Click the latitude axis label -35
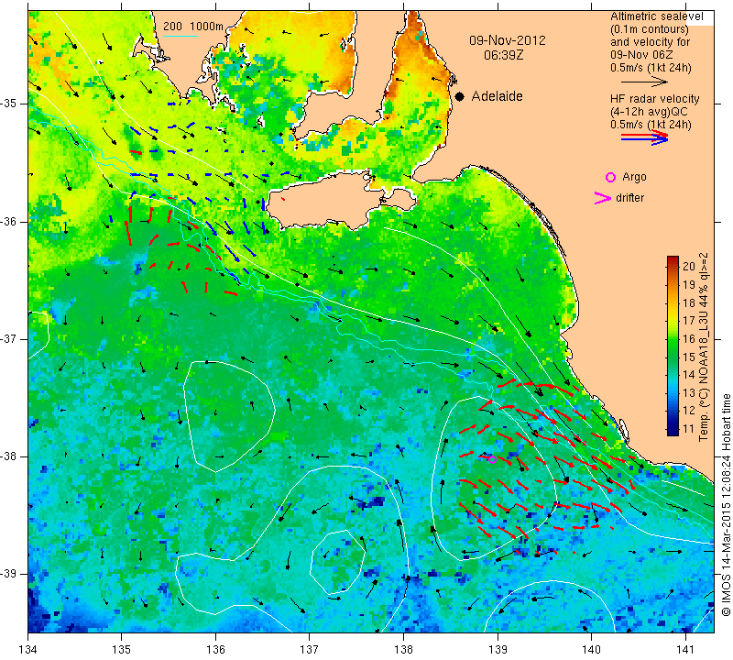 pos(8,104)
